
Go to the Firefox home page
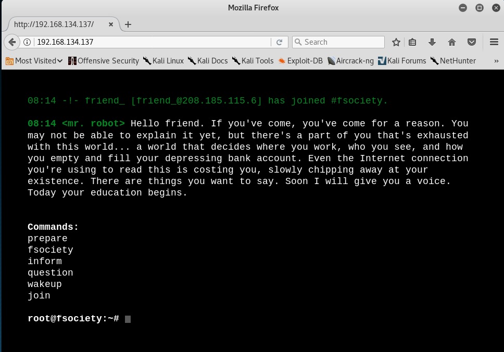451,42
